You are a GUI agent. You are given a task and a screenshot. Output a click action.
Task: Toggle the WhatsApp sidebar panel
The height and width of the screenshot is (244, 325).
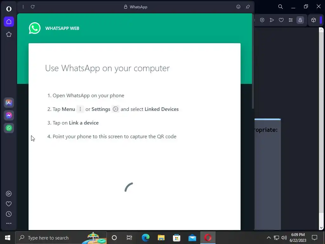point(9,128)
